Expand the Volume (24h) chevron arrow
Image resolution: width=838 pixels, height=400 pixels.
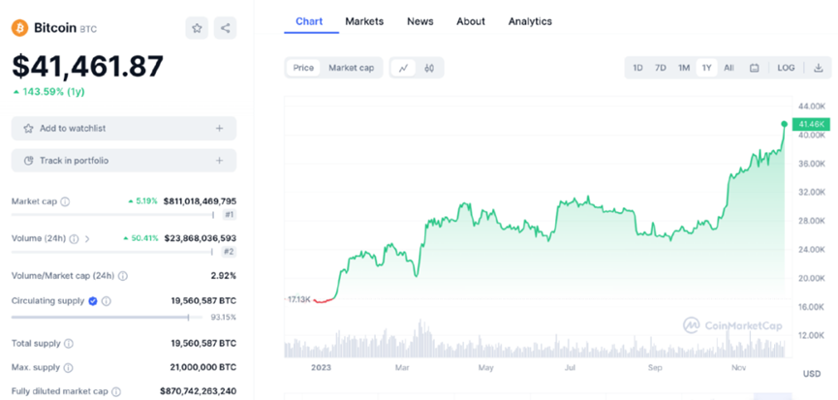click(87, 238)
